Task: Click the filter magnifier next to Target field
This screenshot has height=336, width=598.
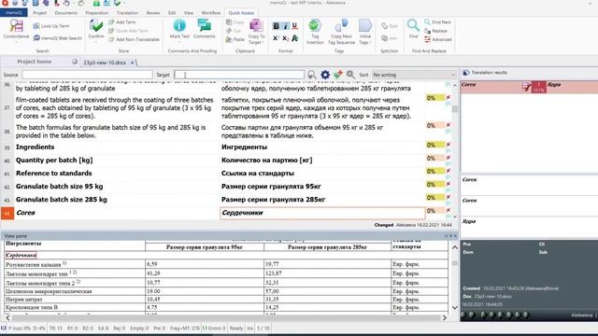Action: 312,75
